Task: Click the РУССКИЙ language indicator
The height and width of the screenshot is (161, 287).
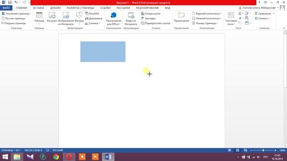Action: 58,150
